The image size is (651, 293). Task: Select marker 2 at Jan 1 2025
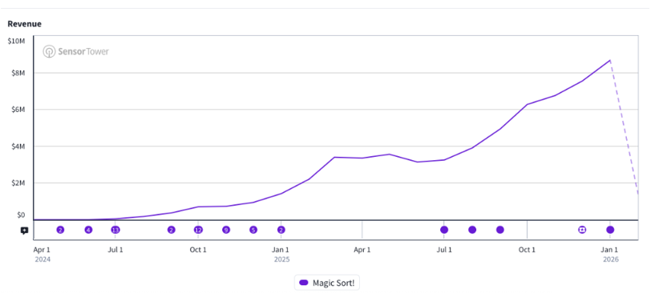[281, 230]
